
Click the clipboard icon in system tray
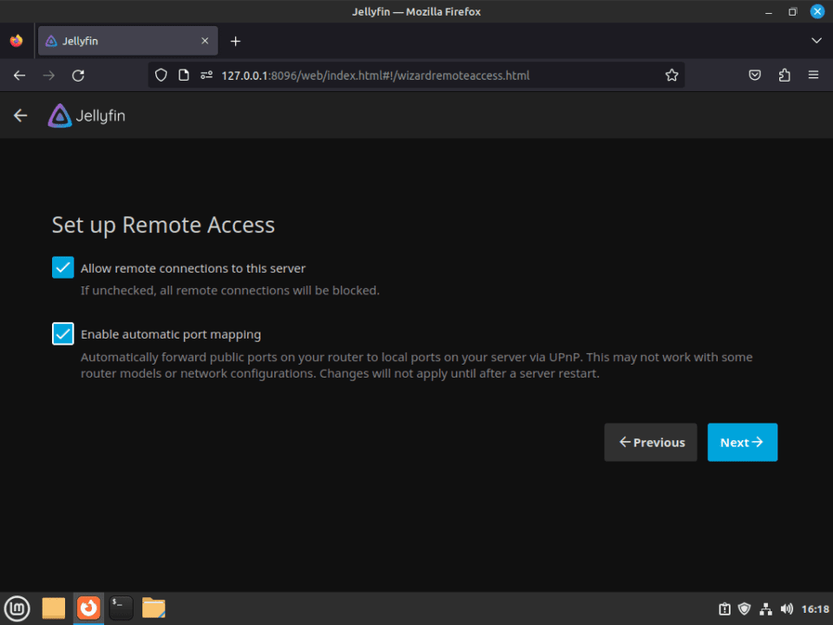(725, 609)
